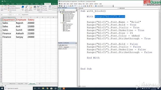Viewport: 161px width, 90px height.
Task: Open the Font sheet tab
Action: (26, 83)
